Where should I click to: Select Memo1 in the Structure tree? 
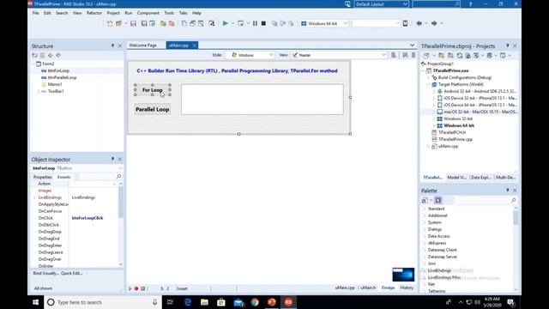[x=55, y=84]
